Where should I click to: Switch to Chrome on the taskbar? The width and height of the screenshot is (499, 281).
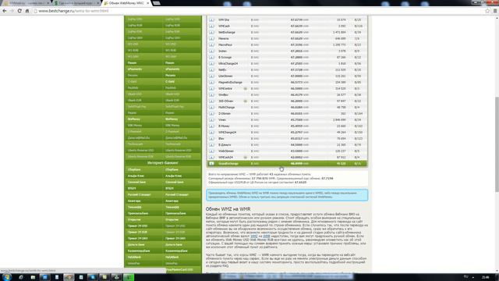[69, 277]
